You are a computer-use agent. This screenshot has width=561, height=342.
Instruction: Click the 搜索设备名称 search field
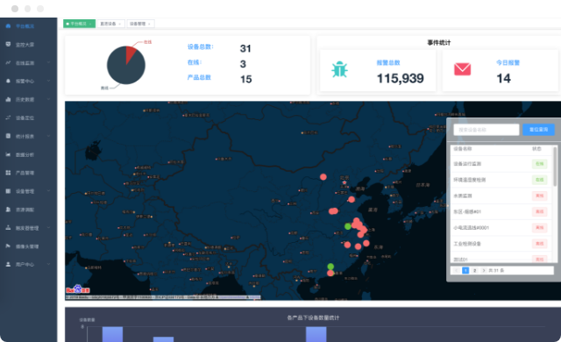click(486, 130)
